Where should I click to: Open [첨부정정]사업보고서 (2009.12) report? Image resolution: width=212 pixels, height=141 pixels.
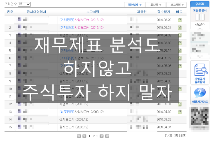[x=81, y=112]
